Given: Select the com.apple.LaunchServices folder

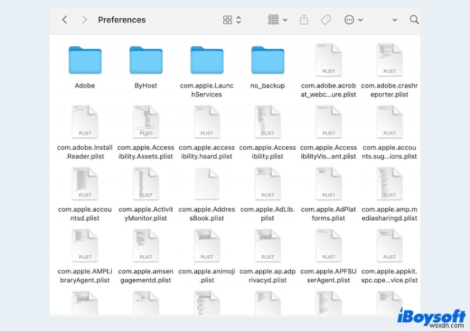Looking at the screenshot, I should coord(207,60).
